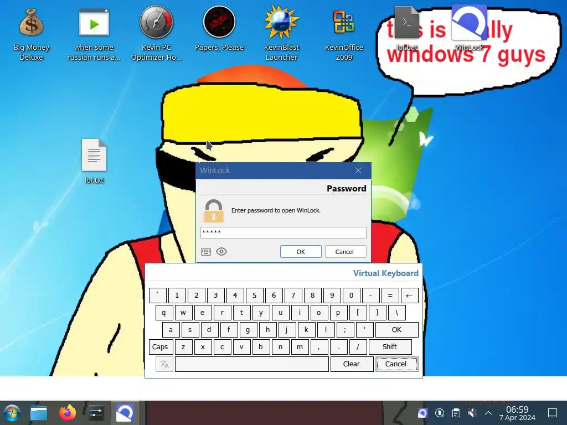Tap the forward slash key on virtual keyboard
Screen dimensions: 567x425
tap(358, 347)
